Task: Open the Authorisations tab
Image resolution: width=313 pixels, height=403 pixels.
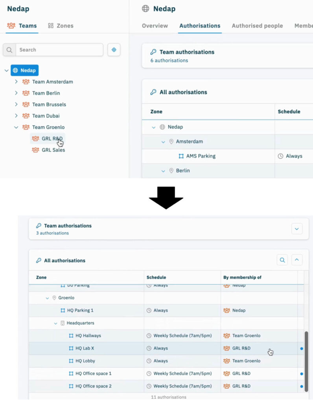Action: tap(200, 26)
